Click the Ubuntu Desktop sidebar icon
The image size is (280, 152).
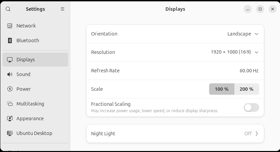pos(10,133)
